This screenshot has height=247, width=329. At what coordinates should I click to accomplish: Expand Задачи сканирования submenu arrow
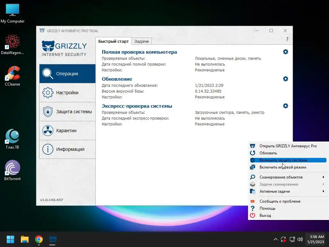(x=323, y=184)
